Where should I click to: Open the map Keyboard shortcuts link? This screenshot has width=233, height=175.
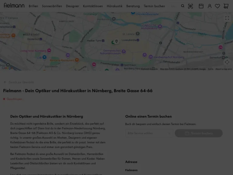click(149, 69)
